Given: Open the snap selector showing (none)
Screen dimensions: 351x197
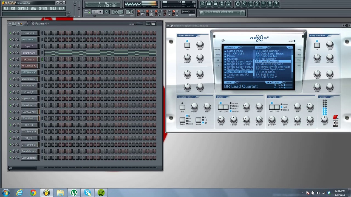Looking at the screenshot, I should click(188, 12).
